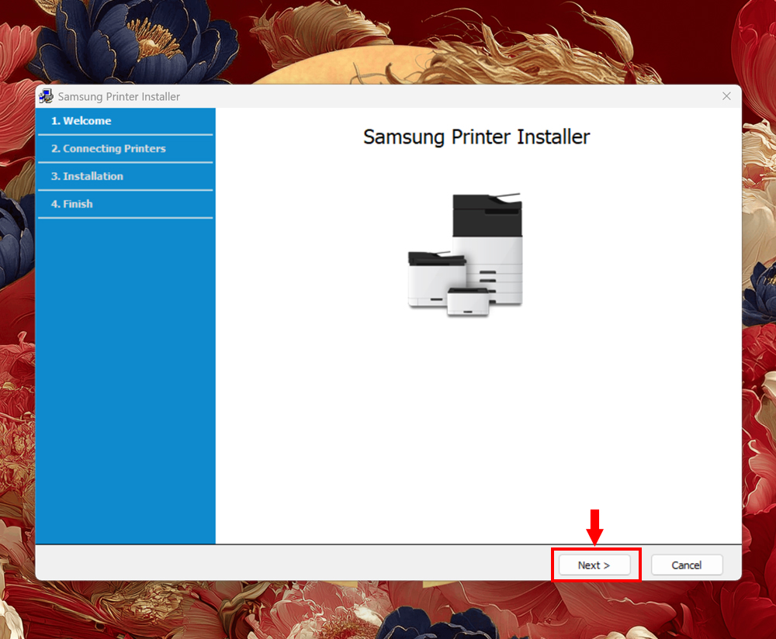Click the 'Samsung Printer Installer' heading text
The height and width of the screenshot is (639, 776).
click(476, 137)
